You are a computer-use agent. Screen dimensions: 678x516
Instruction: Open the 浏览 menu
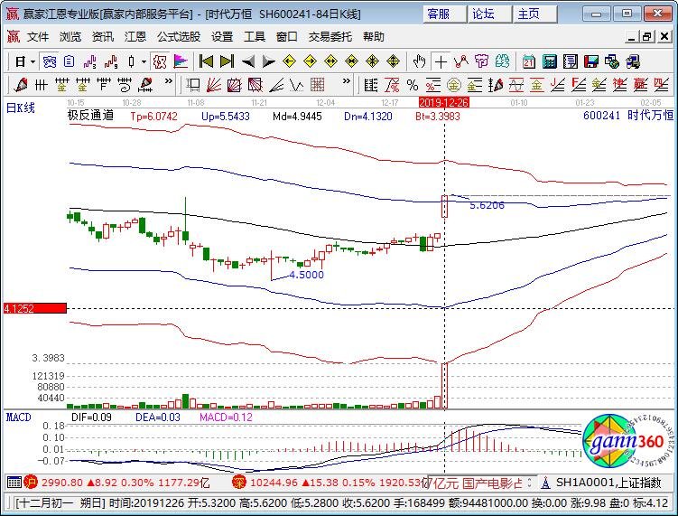point(70,37)
